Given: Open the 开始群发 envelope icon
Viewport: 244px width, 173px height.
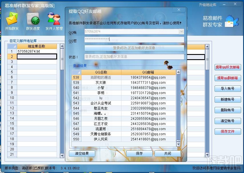Looking at the screenshot, I should pos(12,19).
